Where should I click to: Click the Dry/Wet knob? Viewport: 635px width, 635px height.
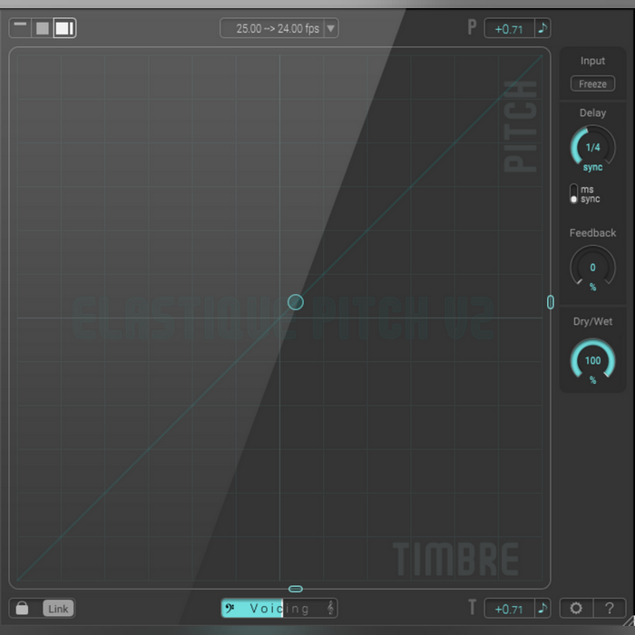(x=592, y=361)
